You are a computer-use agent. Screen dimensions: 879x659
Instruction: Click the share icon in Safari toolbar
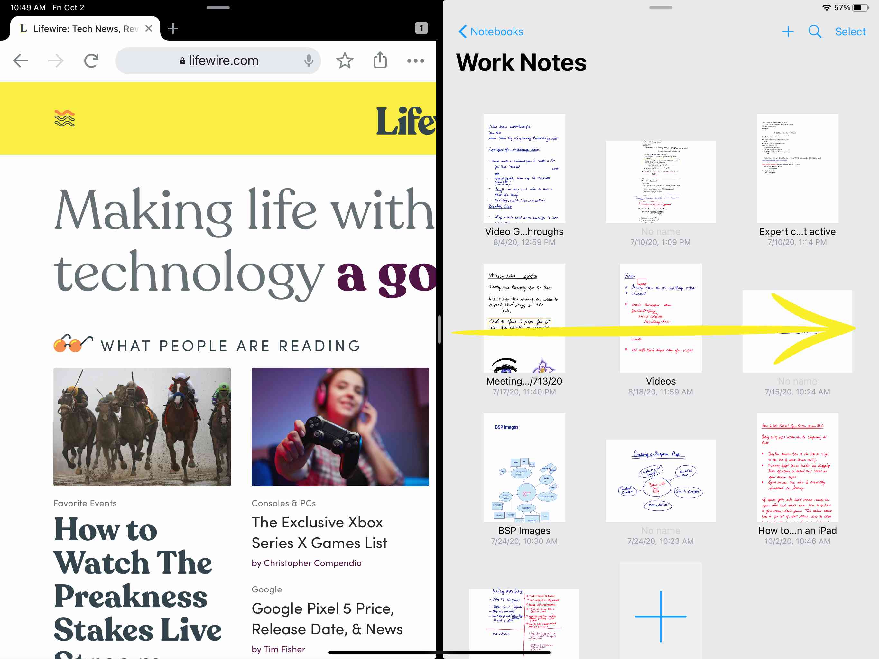(x=380, y=61)
